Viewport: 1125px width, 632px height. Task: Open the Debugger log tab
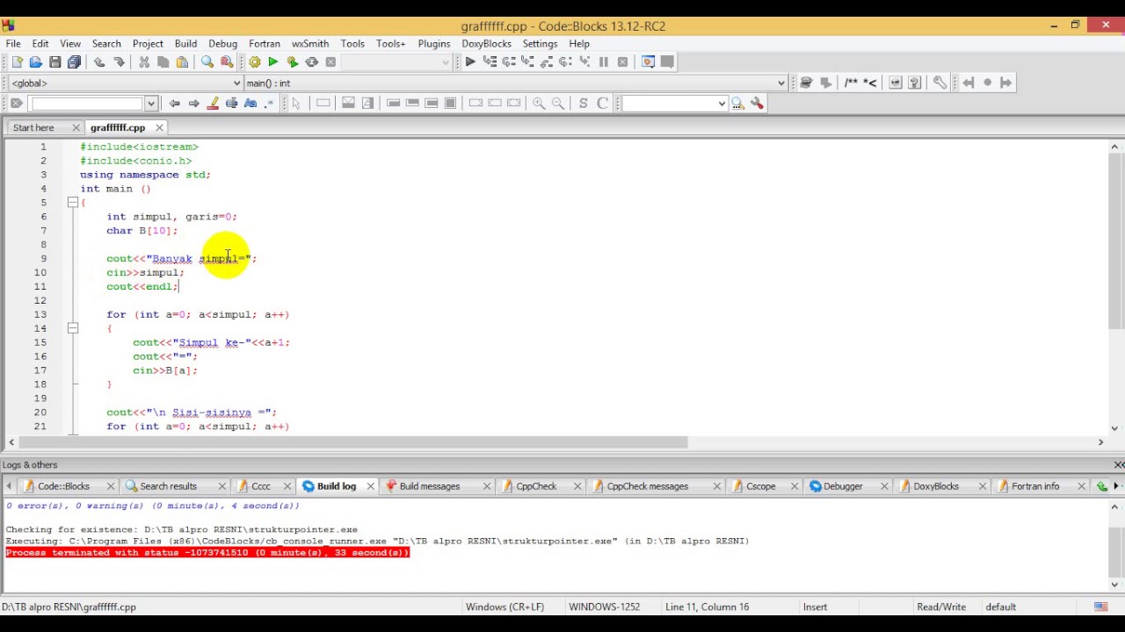pos(842,486)
